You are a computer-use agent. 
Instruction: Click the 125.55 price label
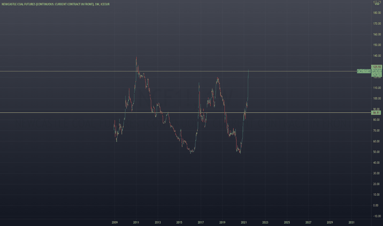(x=377, y=67)
